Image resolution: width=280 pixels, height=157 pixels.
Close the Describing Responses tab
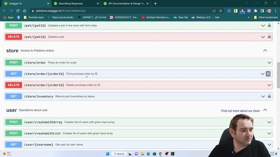98,3
